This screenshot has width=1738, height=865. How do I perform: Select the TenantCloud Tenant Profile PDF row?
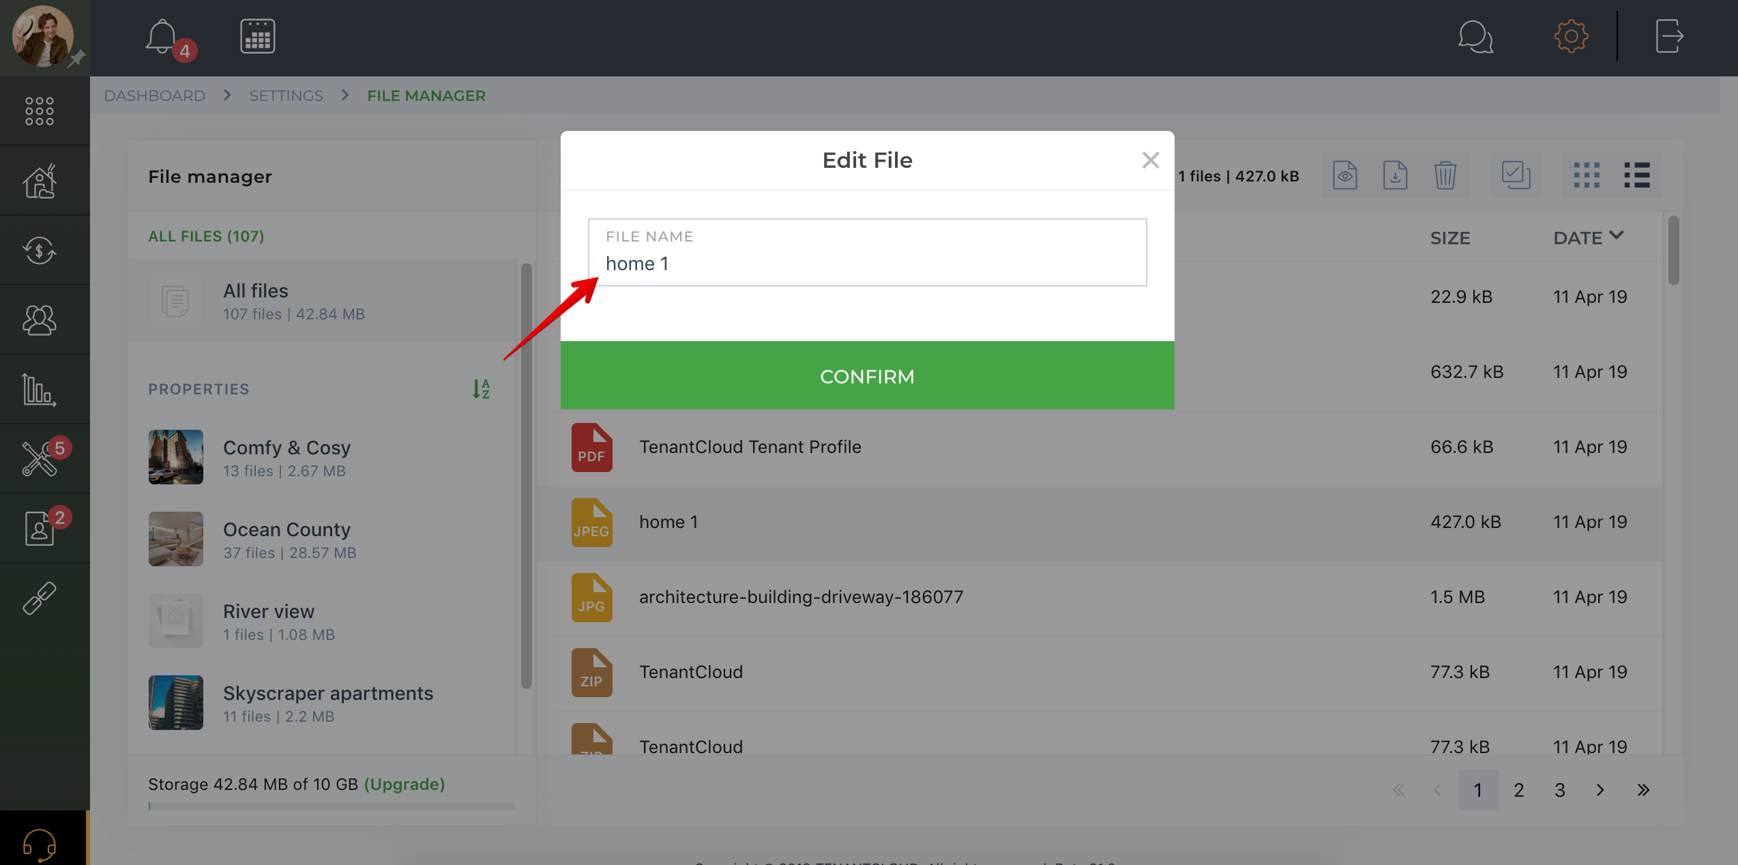[1100, 448]
